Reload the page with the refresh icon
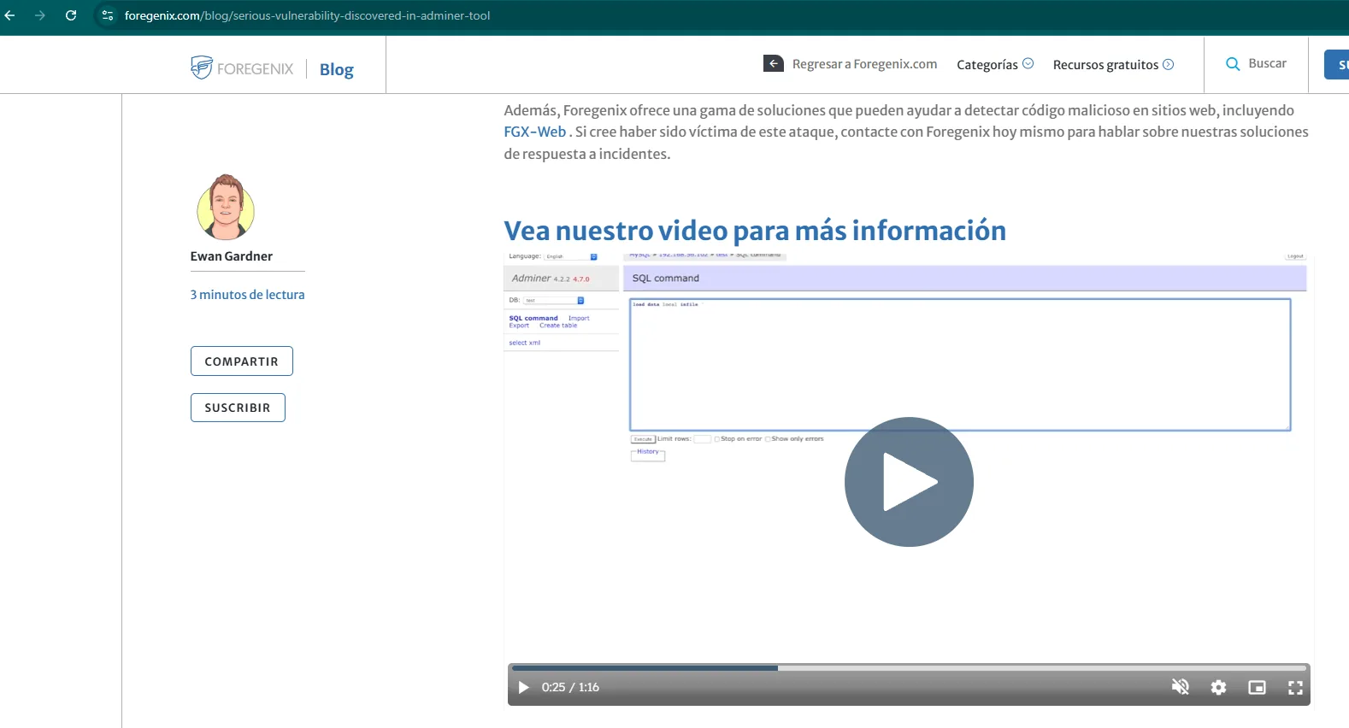The width and height of the screenshot is (1349, 728). coord(71,15)
